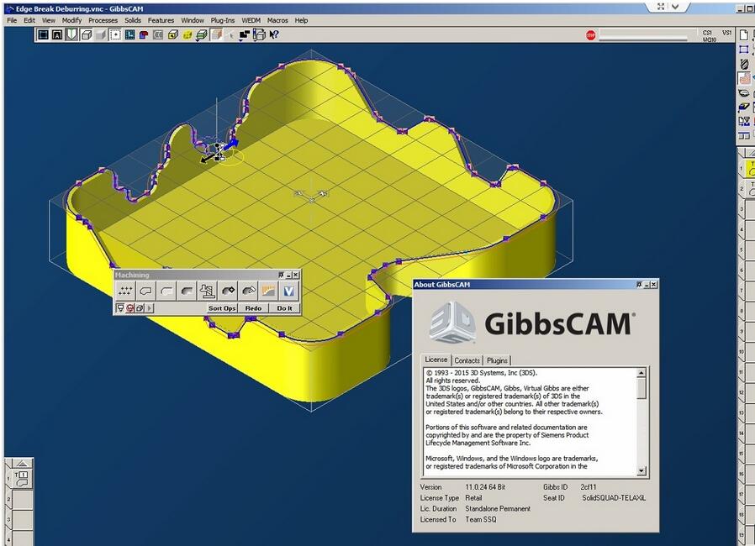This screenshot has height=546, width=755.
Task: Click the Sort Ops button
Action: click(x=222, y=308)
